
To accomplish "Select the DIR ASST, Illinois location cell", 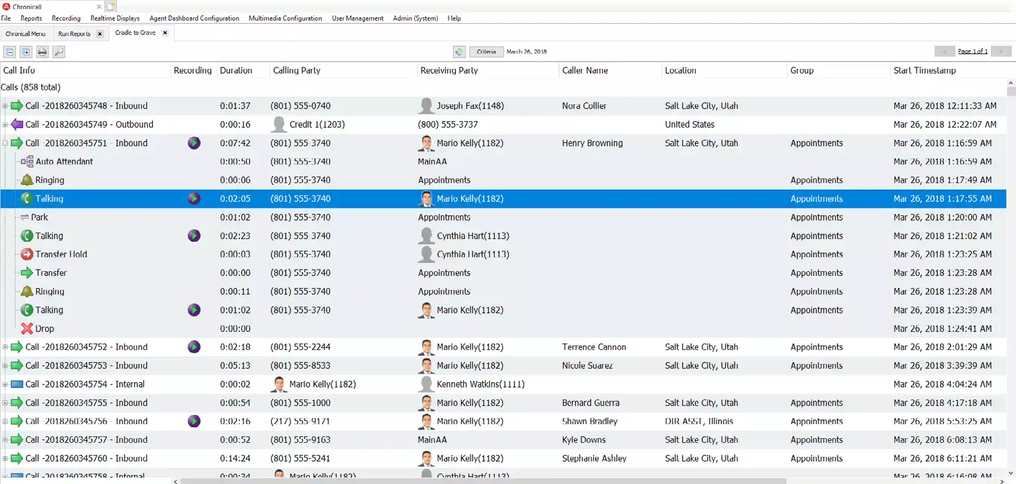I will [x=699, y=421].
